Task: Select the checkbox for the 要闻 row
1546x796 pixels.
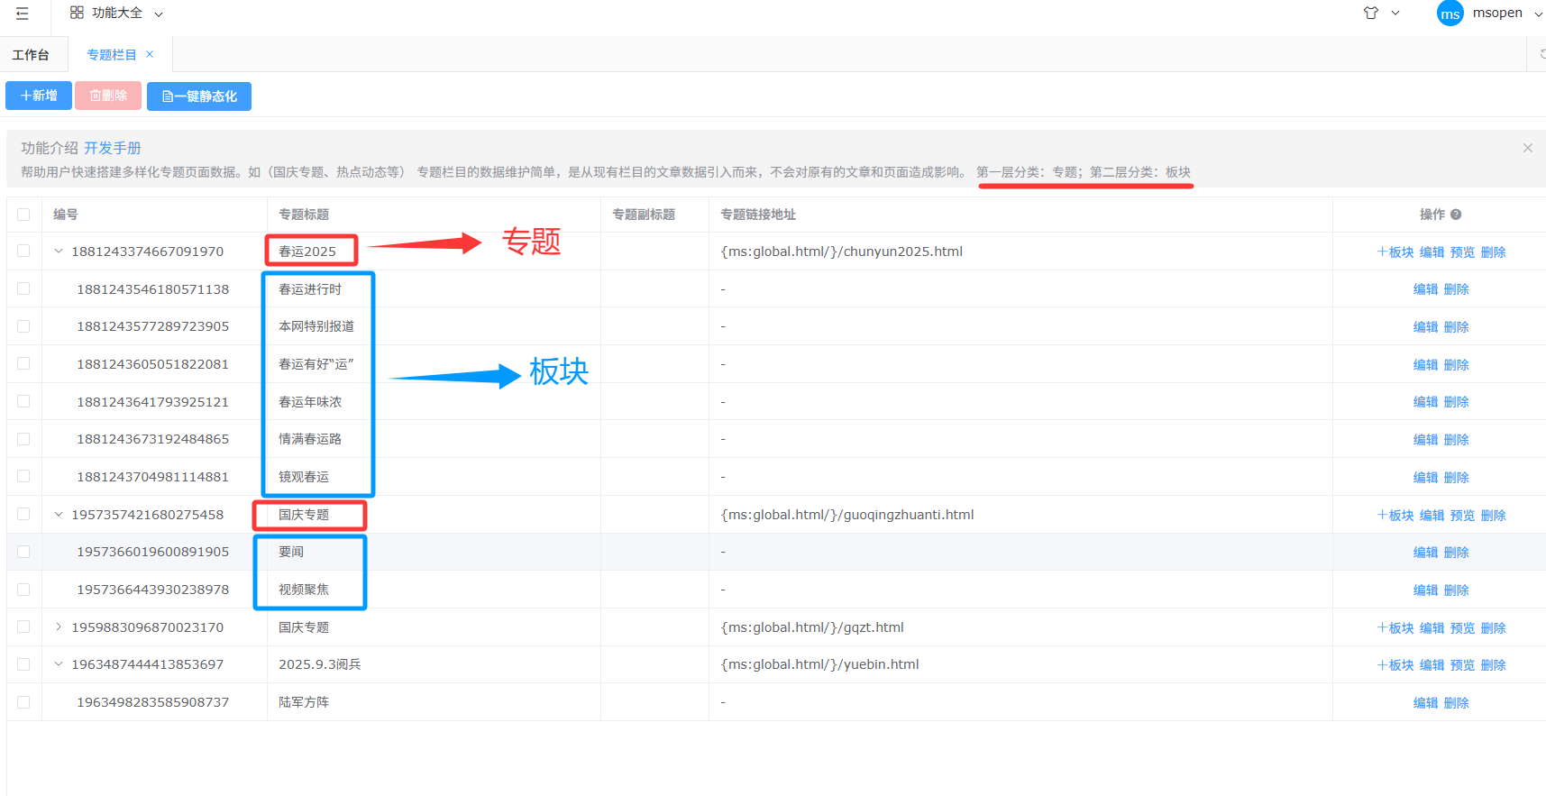Action: [x=23, y=552]
